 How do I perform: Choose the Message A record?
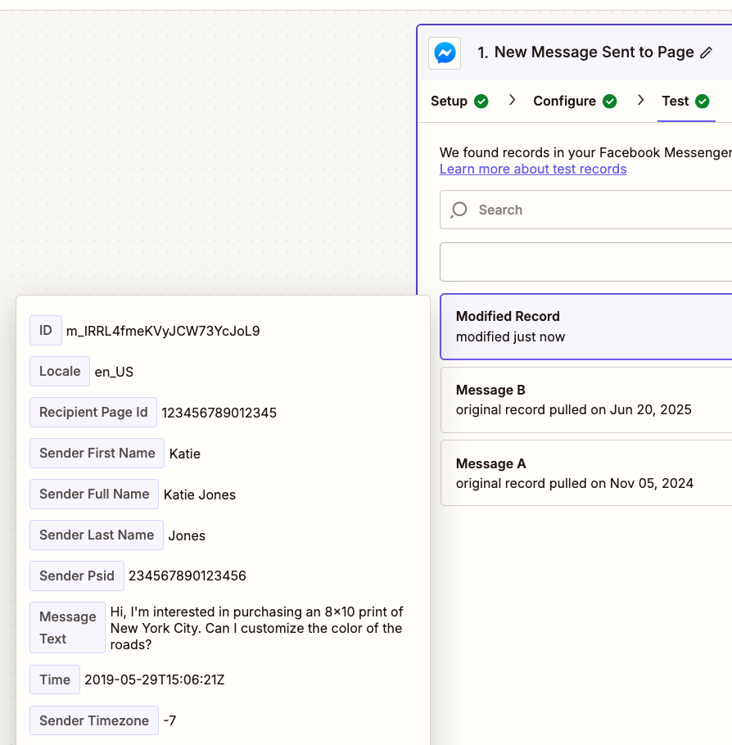tap(585, 473)
